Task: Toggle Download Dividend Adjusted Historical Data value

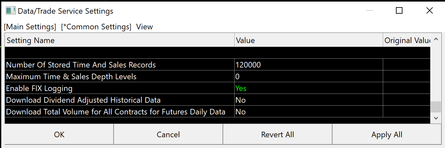Action: point(240,100)
